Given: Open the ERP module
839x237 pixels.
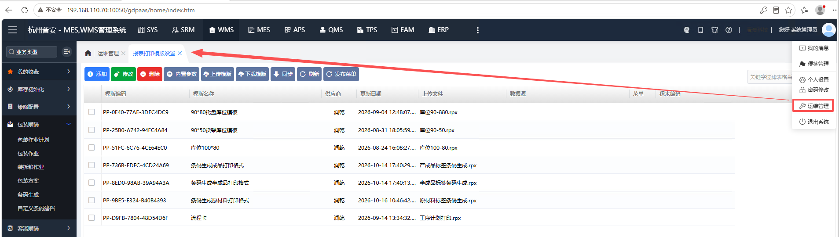Looking at the screenshot, I should 439,30.
